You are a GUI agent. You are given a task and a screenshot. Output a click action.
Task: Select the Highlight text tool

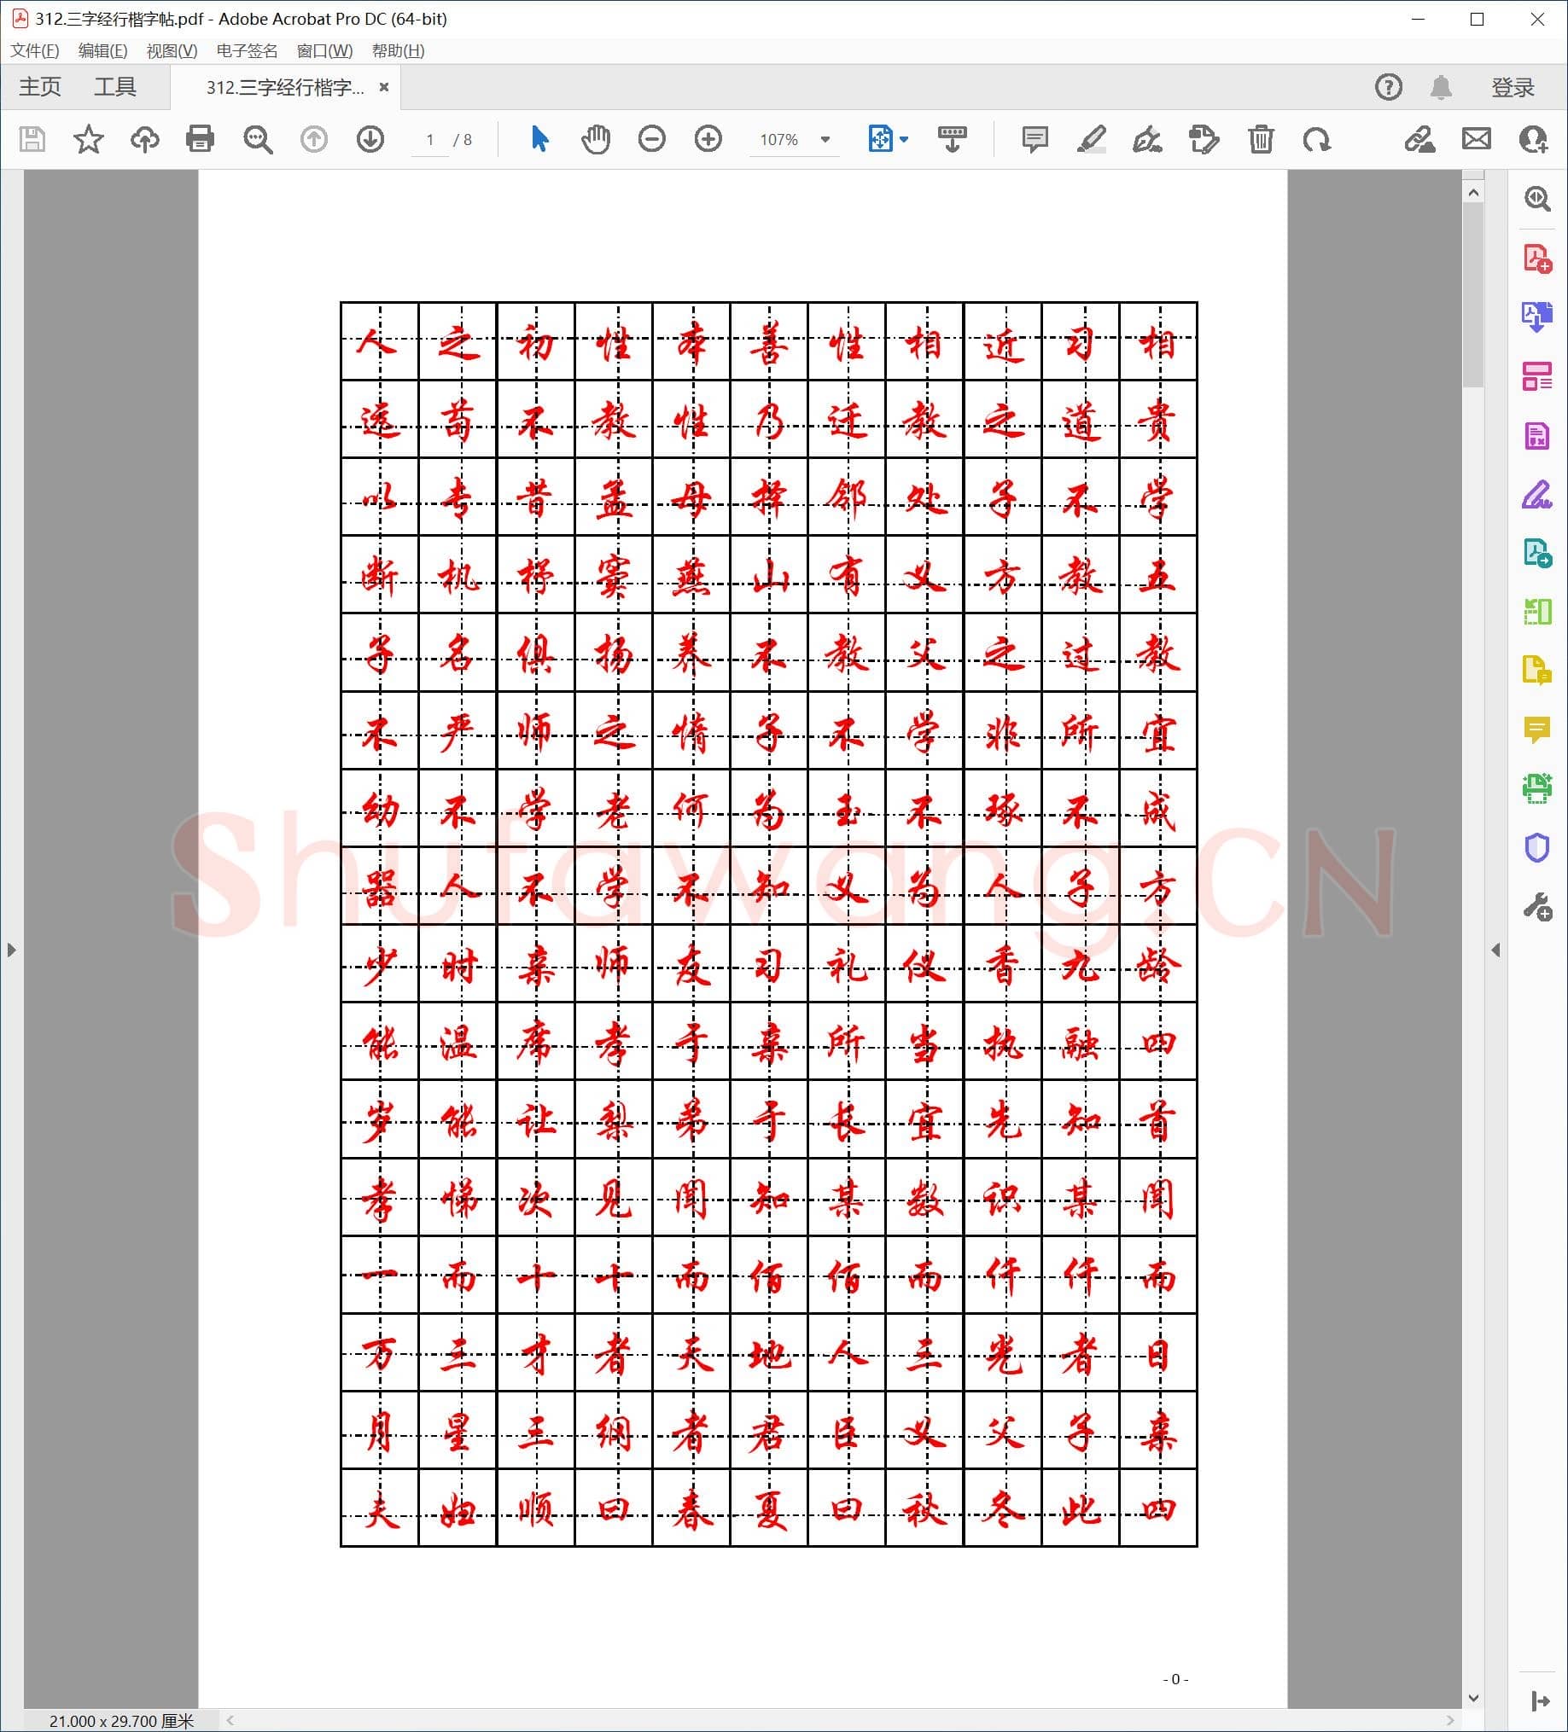click(x=1091, y=139)
